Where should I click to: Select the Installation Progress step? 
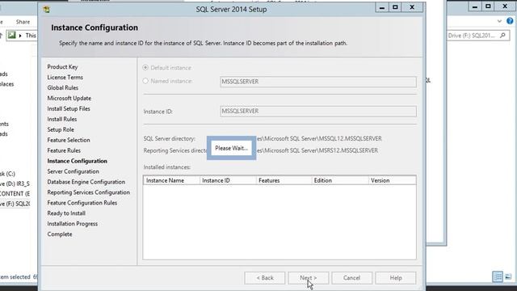(x=73, y=224)
